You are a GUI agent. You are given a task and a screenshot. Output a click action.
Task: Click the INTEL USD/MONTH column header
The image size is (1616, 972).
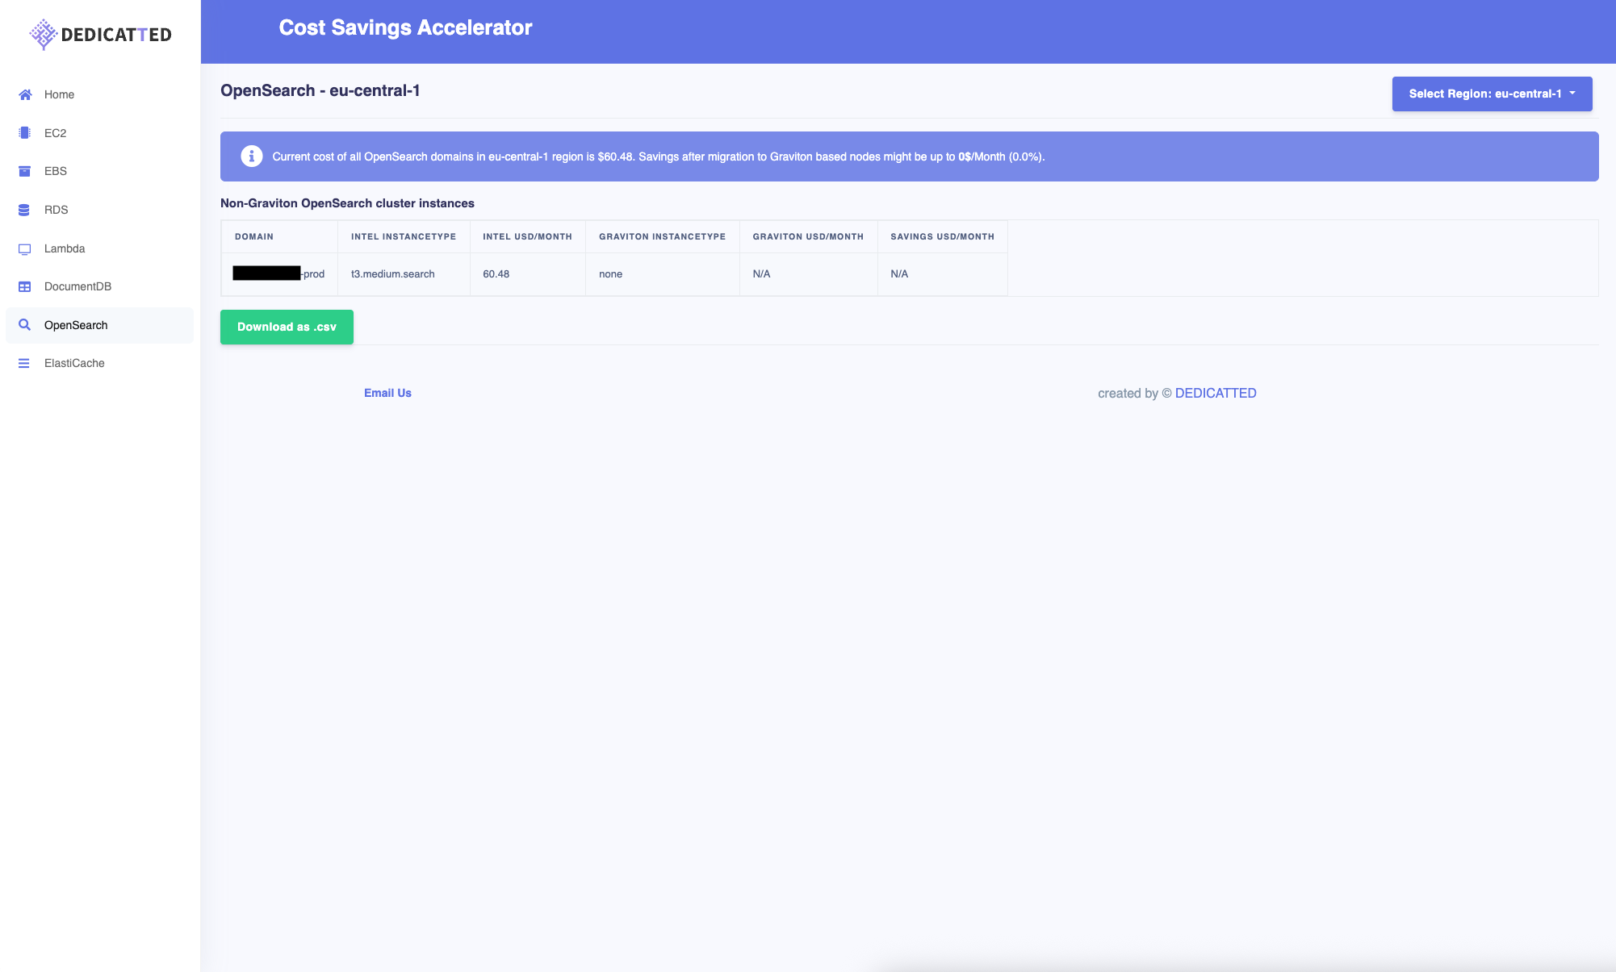(x=527, y=236)
